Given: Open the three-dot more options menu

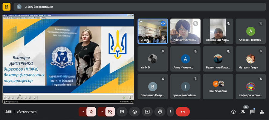Looking at the screenshot, I should 170,112.
